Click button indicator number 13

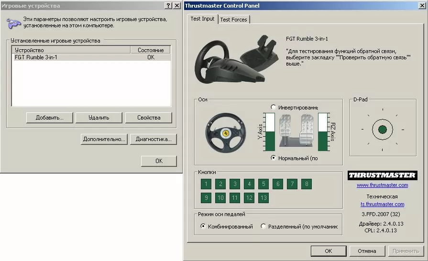click(x=263, y=198)
